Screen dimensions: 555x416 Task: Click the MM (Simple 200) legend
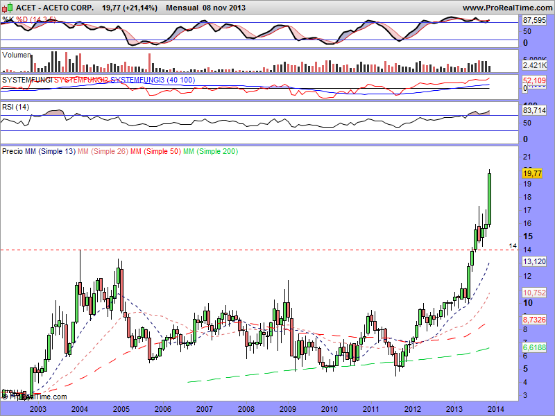point(211,151)
